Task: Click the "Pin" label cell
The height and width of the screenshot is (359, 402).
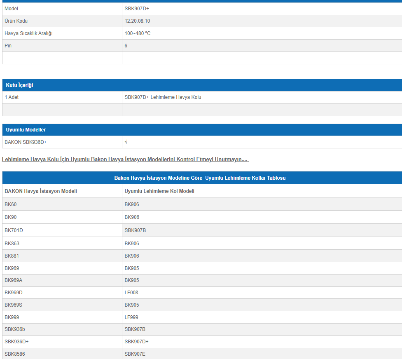Action: click(62, 46)
